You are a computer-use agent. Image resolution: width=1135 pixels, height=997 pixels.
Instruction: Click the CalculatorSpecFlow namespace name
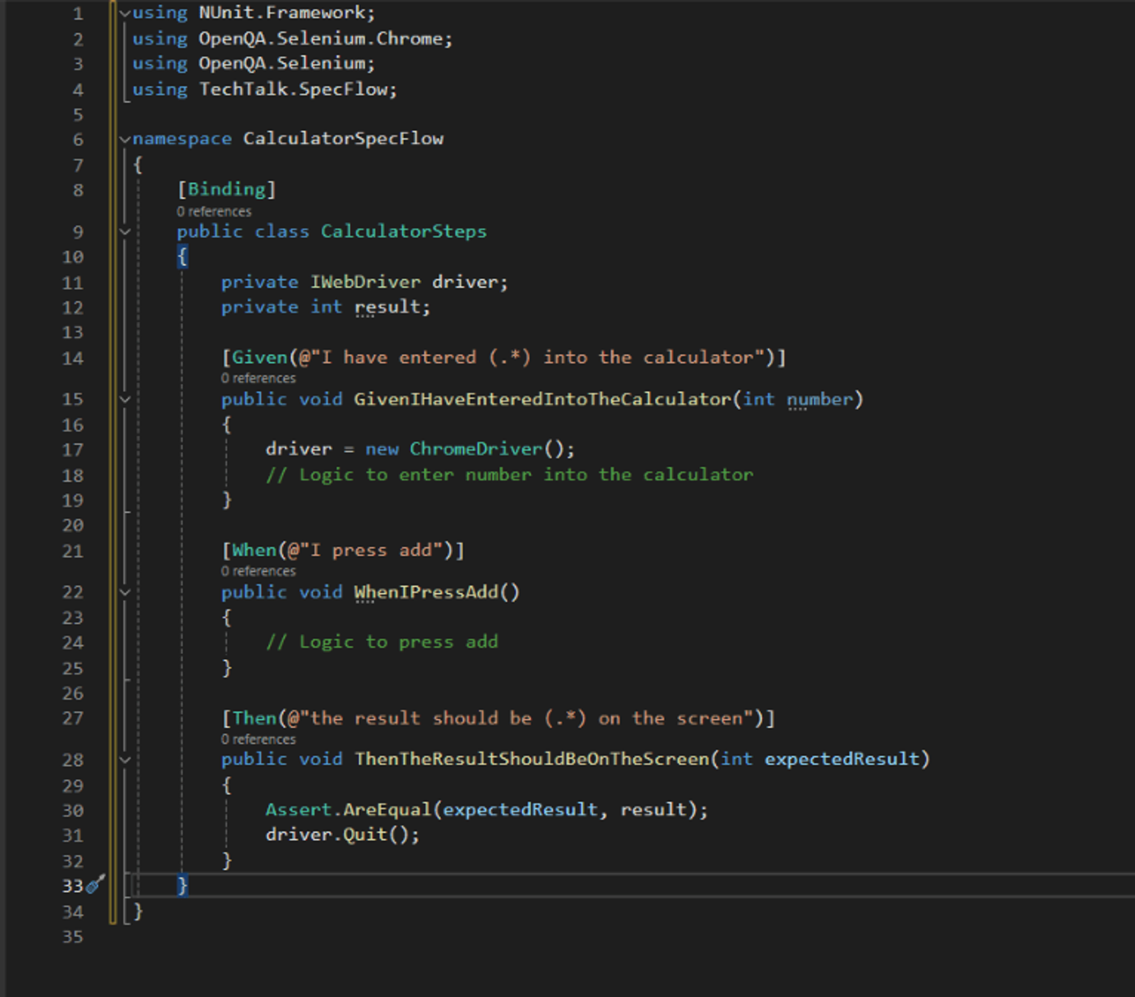point(344,139)
